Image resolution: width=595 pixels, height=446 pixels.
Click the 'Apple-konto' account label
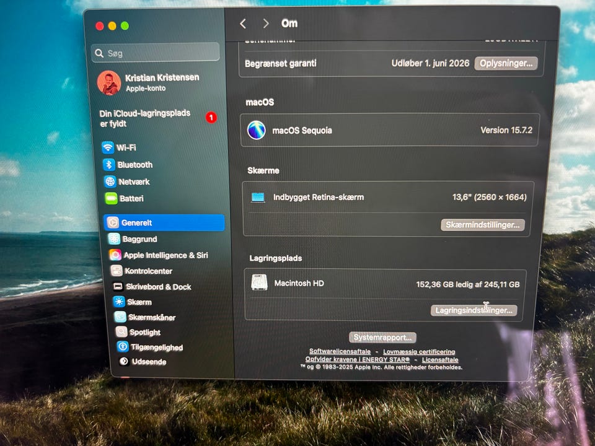pyautogui.click(x=146, y=89)
